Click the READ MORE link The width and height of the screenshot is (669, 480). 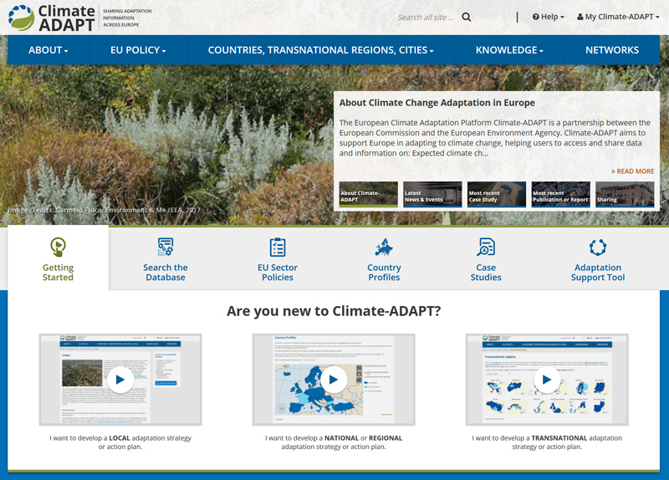(x=632, y=171)
